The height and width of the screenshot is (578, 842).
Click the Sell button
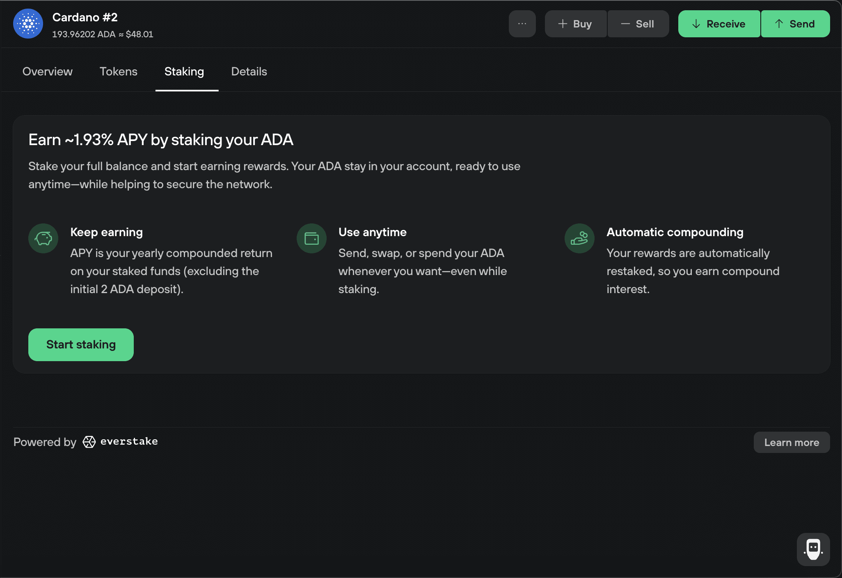[638, 24]
